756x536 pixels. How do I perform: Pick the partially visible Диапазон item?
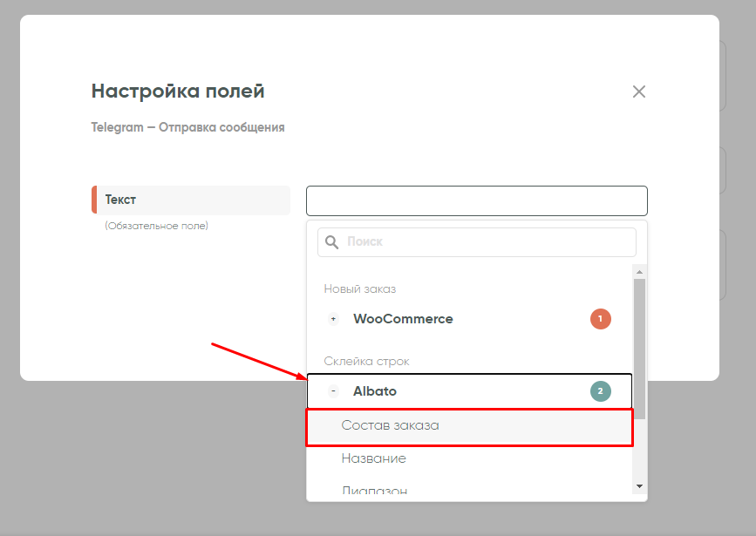[x=374, y=490]
